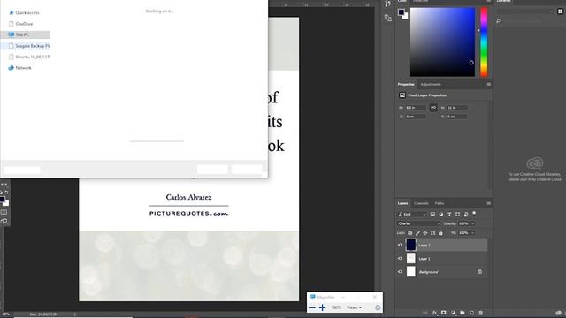Create a new layer icon

click(x=471, y=313)
